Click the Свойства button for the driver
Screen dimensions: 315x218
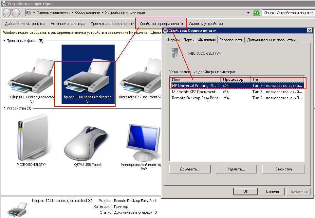[284, 169]
